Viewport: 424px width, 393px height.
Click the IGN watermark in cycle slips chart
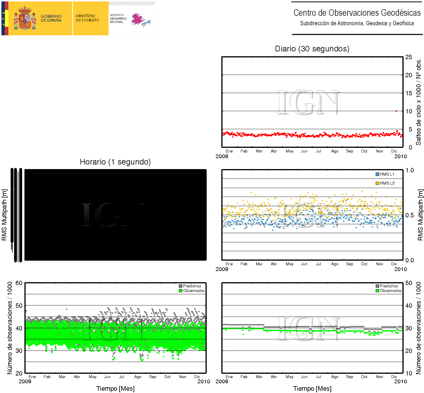click(x=308, y=102)
